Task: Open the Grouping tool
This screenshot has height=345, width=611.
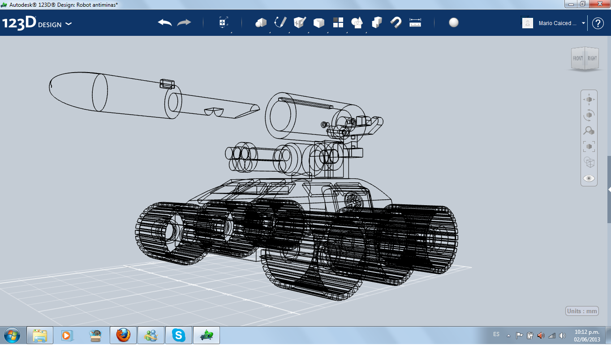Action: tap(357, 22)
